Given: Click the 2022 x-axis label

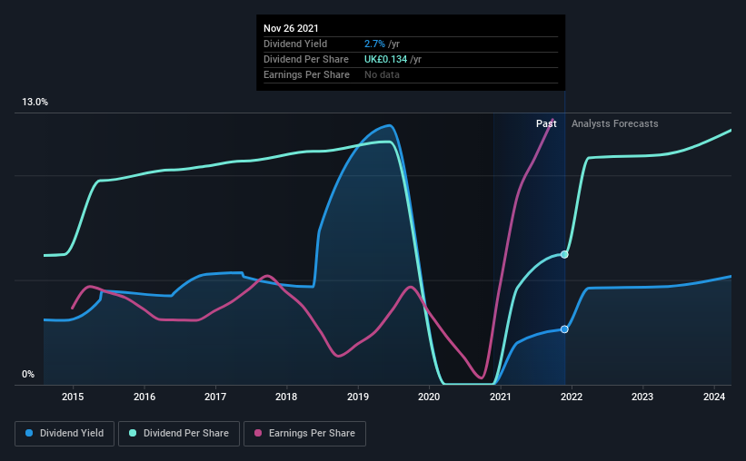Looking at the screenshot, I should pos(572,397).
